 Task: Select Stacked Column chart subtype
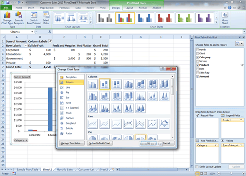point(105,84)
